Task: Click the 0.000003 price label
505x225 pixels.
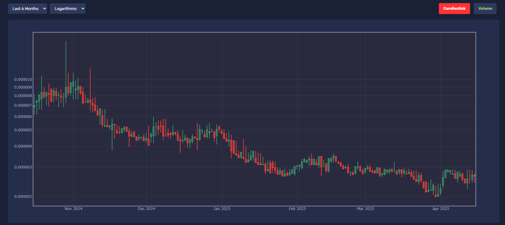Action: pos(23,167)
